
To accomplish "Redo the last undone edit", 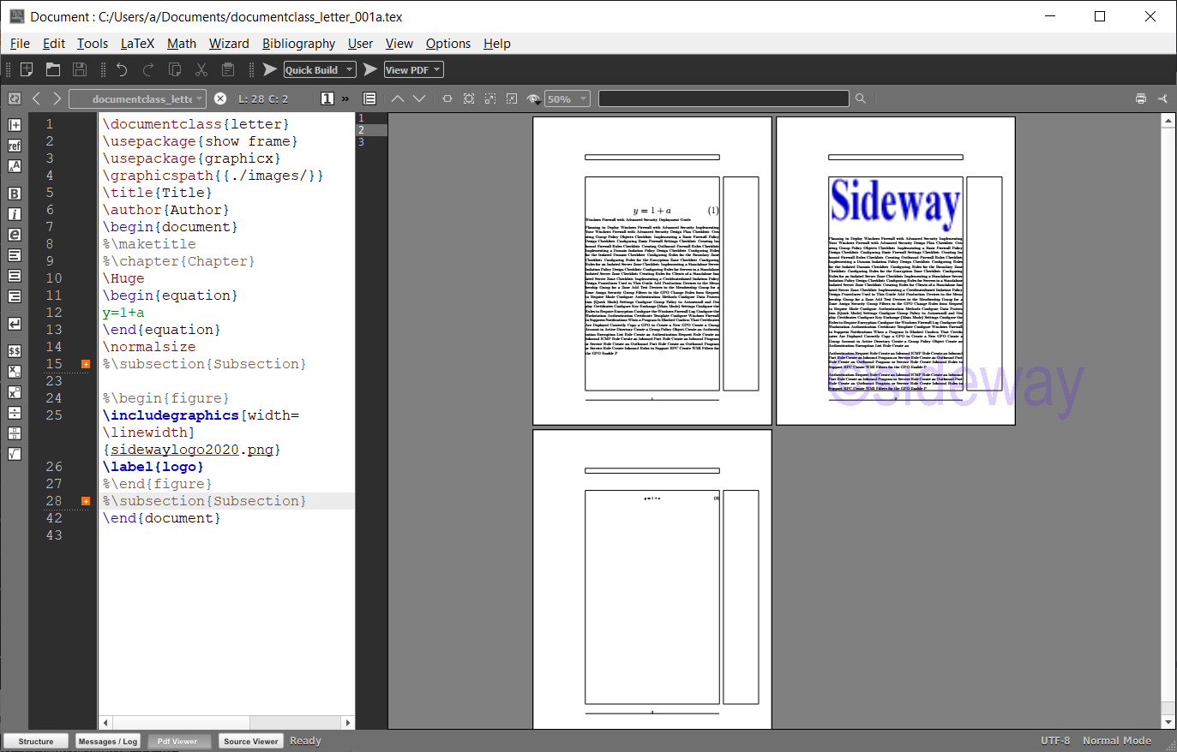I will tap(148, 69).
